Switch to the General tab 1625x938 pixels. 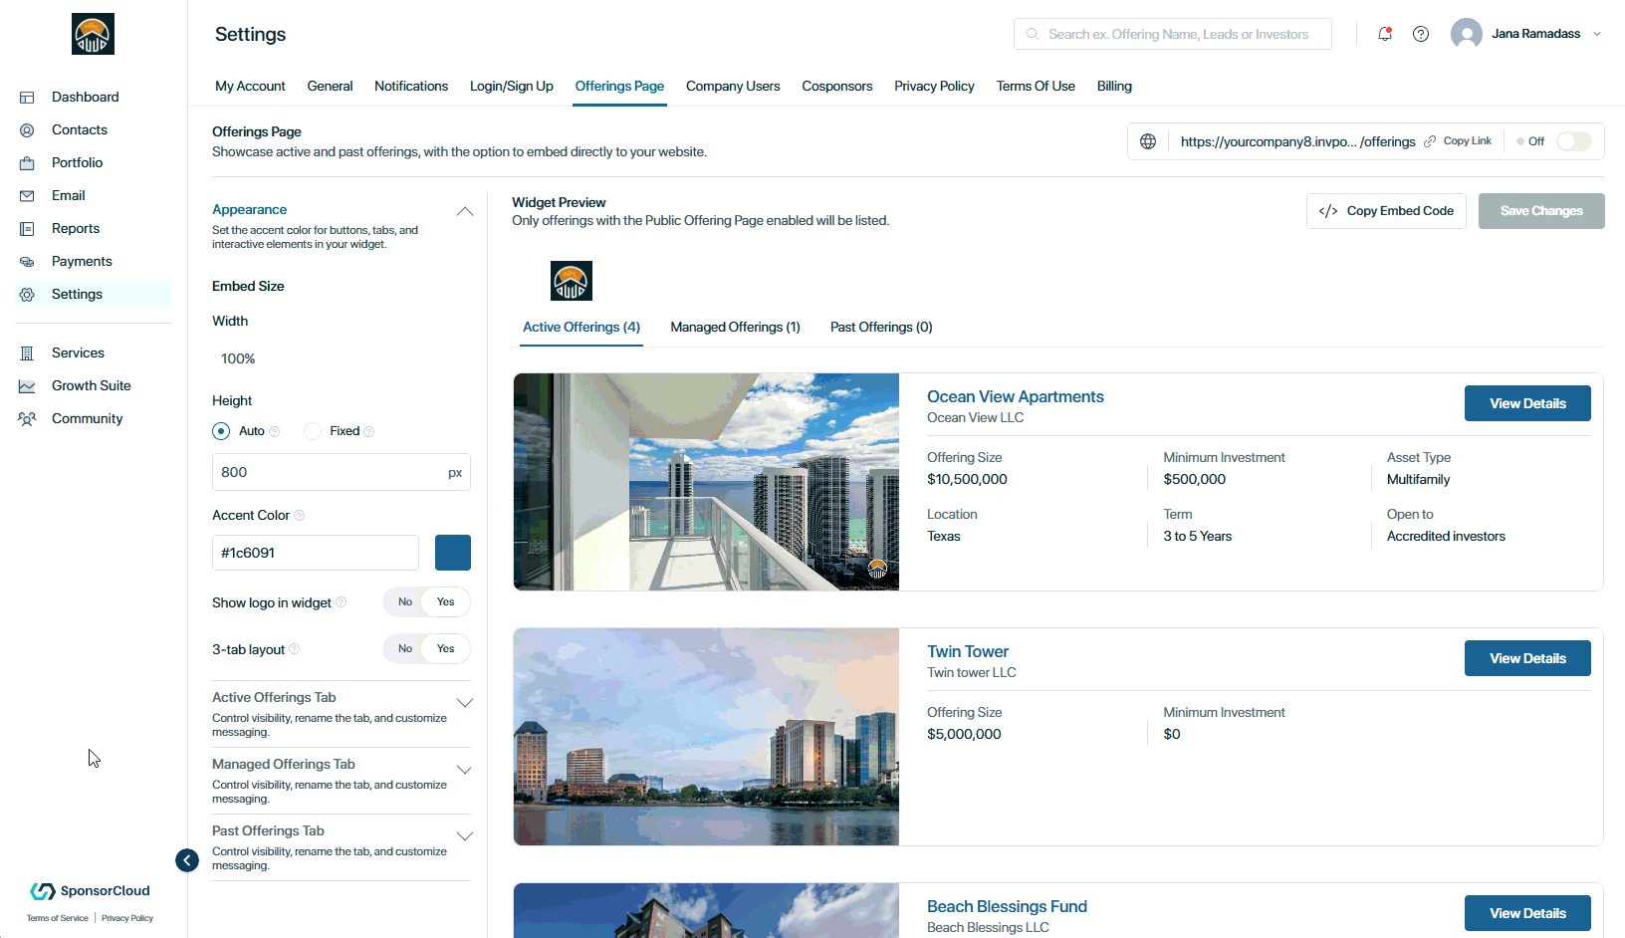pos(330,87)
